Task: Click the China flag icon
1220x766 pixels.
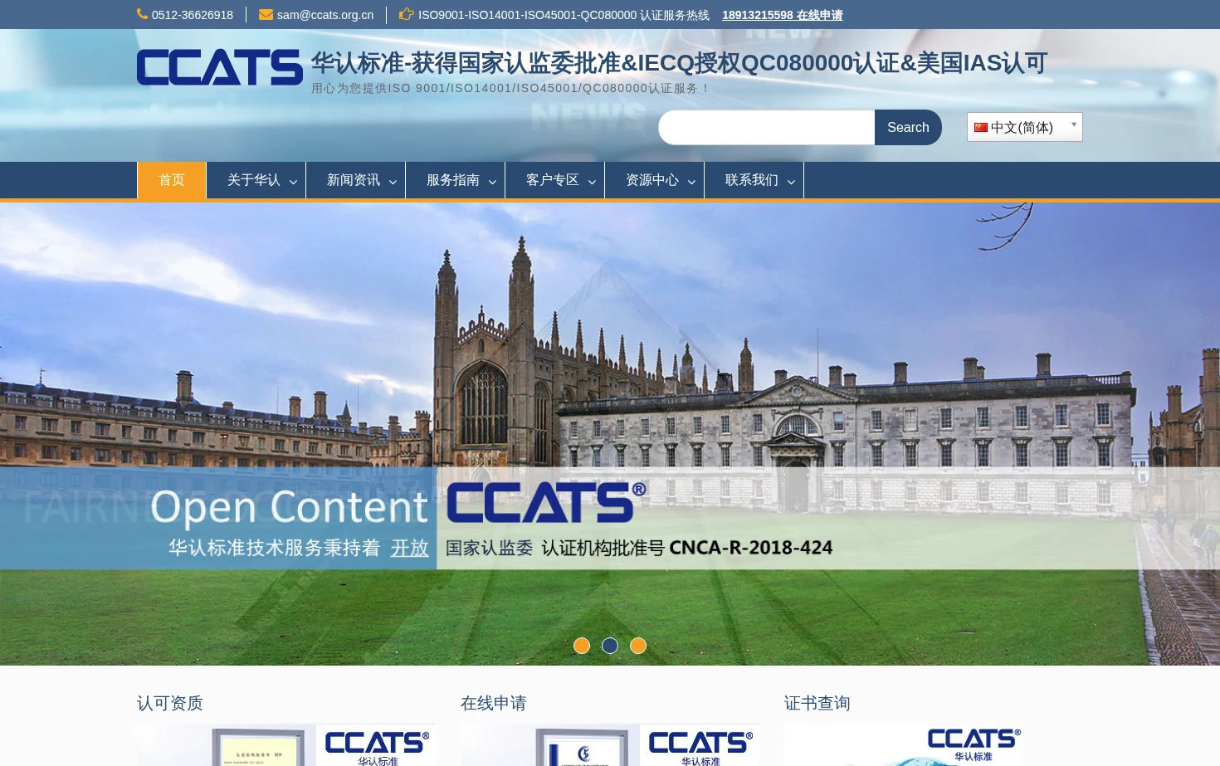Action: coord(981,127)
